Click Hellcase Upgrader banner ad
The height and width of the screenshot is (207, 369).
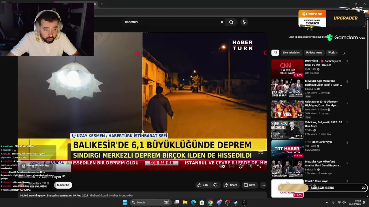click(332, 18)
